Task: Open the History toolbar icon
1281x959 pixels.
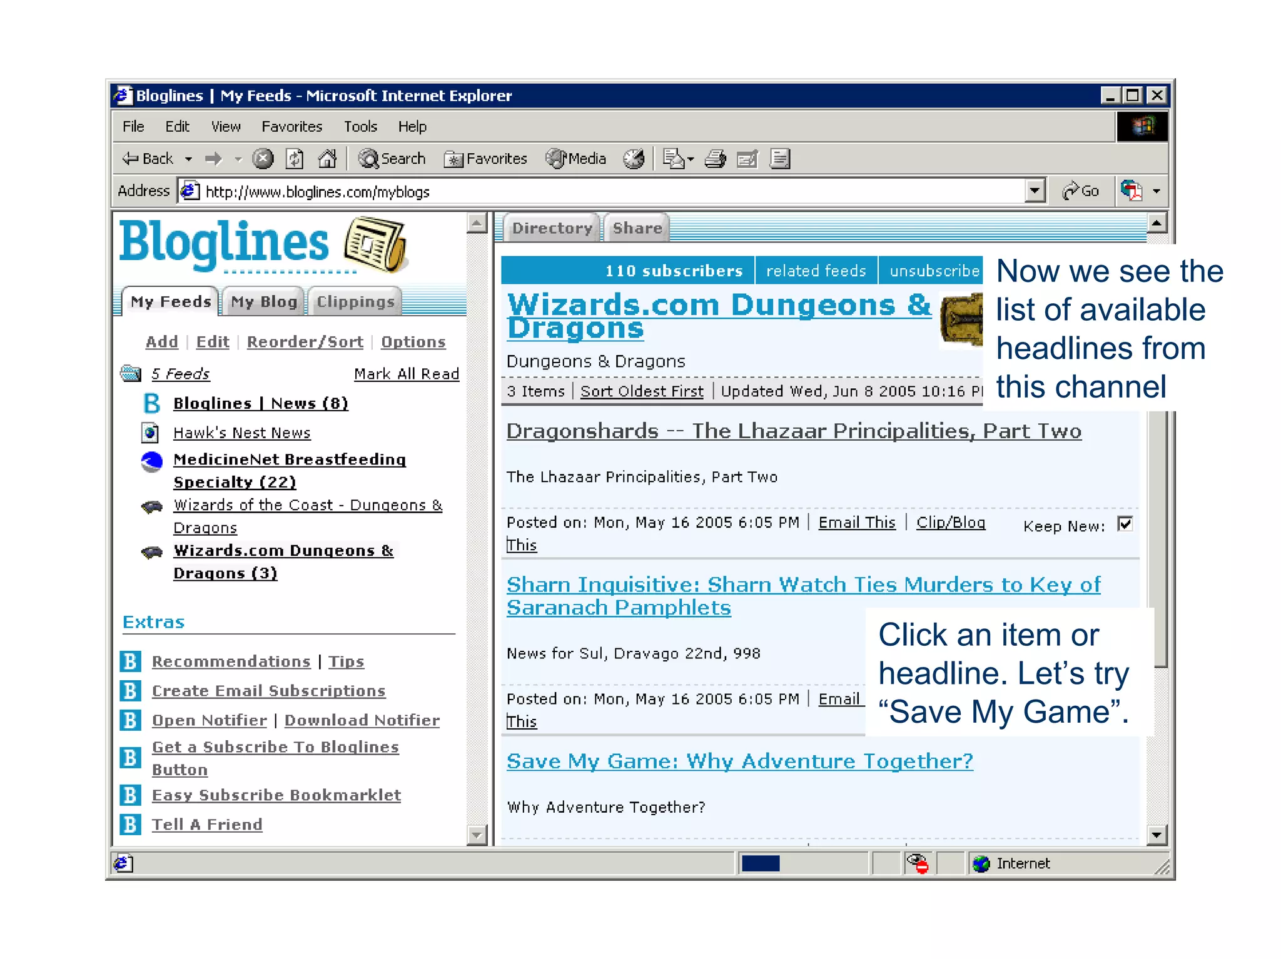Action: pyautogui.click(x=634, y=159)
